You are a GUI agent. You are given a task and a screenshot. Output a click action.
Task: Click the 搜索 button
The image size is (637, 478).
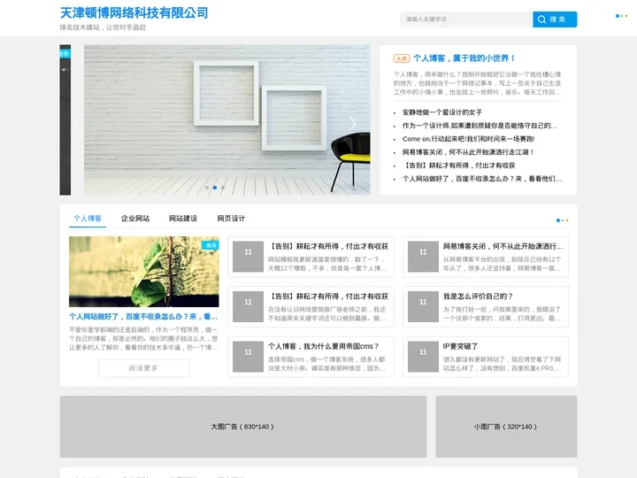tap(555, 19)
